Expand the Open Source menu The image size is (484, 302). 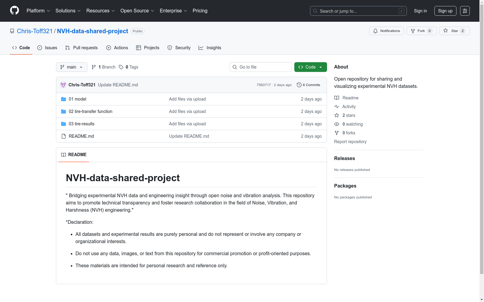(137, 11)
